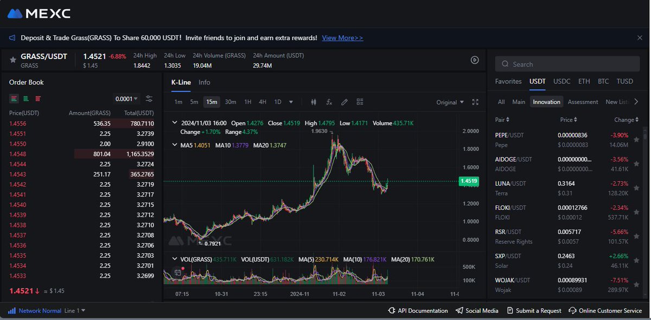This screenshot has height=320, width=651.
Task: Collapse the VOL(GRASS) legend chevron
Action: coord(175,259)
